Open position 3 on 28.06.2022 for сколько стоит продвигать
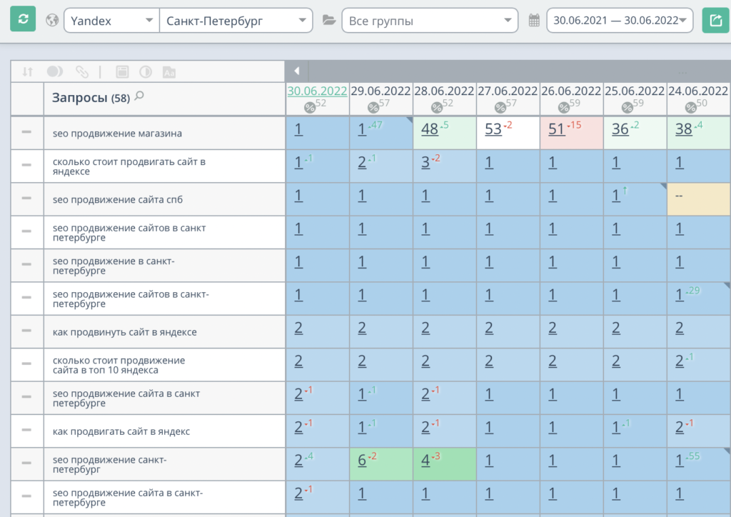 click(x=425, y=163)
